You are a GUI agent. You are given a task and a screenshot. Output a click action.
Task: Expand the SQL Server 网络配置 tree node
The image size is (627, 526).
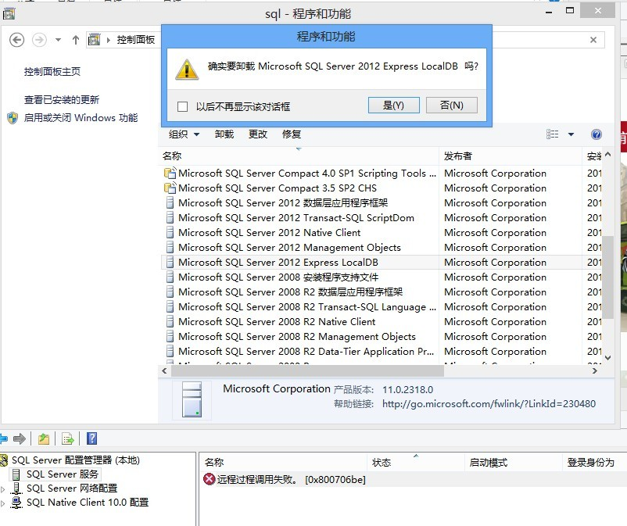tap(3, 488)
